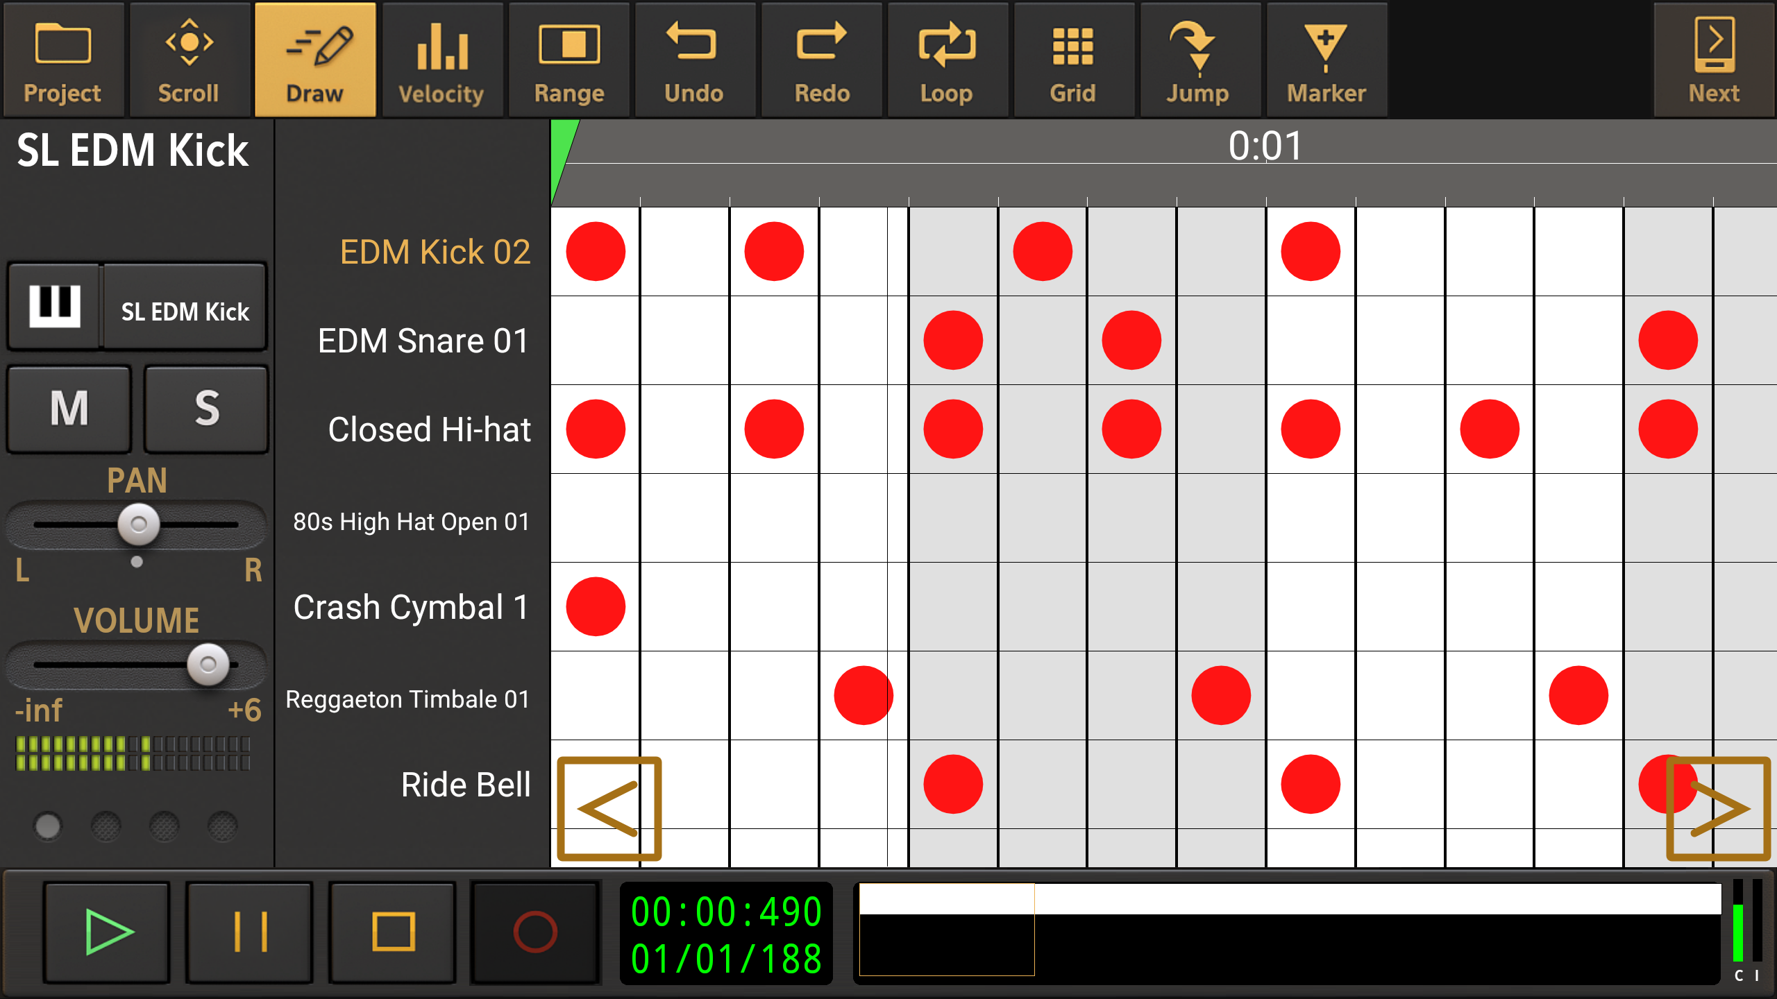Screen dimensions: 1777x999
Task: Toggle first EDM Kick 02 note
Action: [596, 251]
